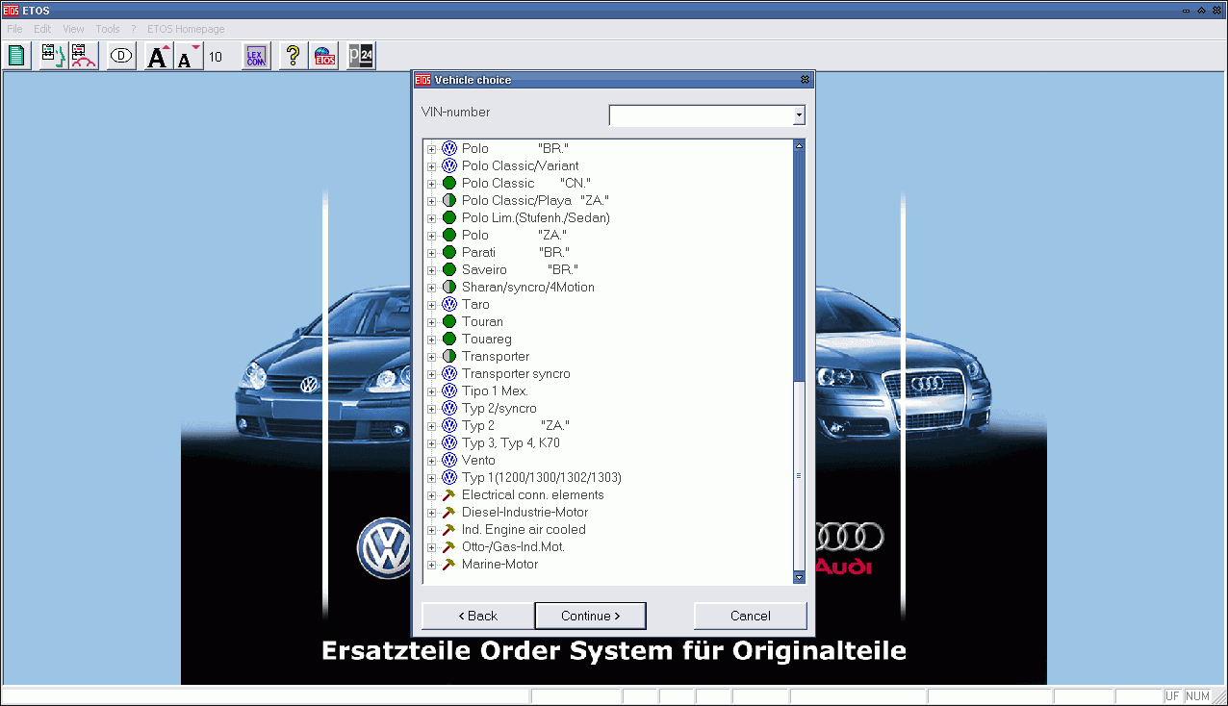Click the hammer icon beside Electrical conn. elements
The image size is (1228, 706).
[448, 494]
